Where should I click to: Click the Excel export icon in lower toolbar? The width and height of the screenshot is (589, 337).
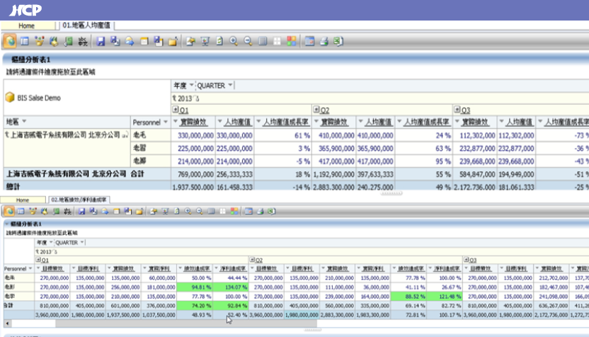point(272,211)
